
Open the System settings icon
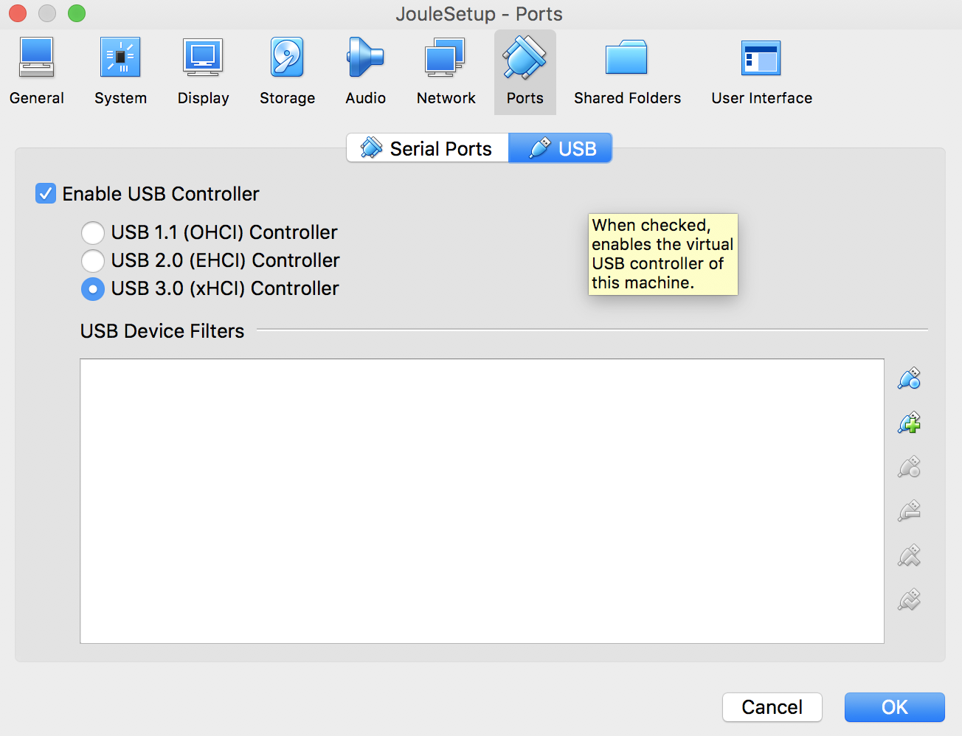click(120, 70)
